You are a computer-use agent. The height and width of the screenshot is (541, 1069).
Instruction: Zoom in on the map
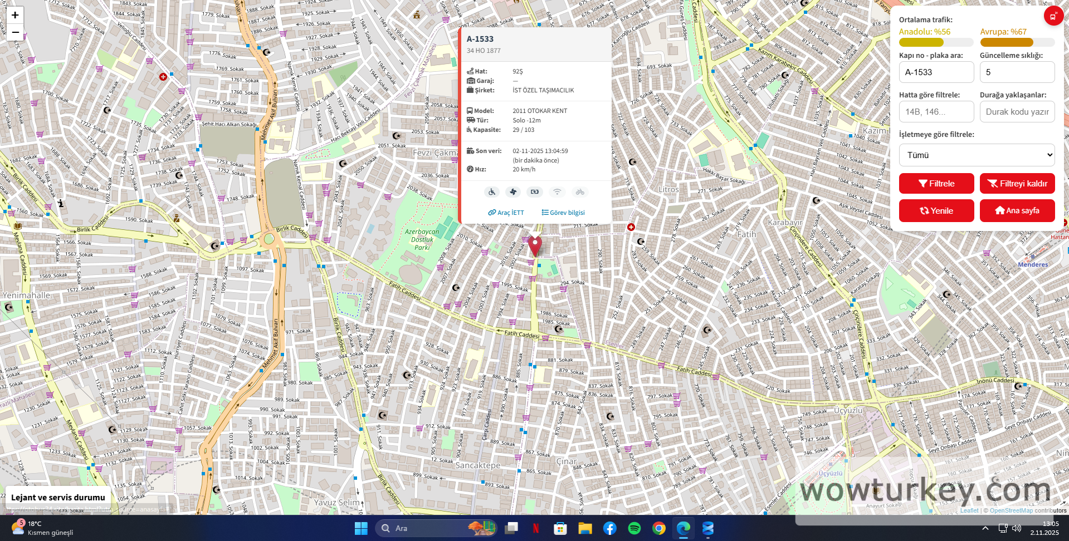point(15,15)
